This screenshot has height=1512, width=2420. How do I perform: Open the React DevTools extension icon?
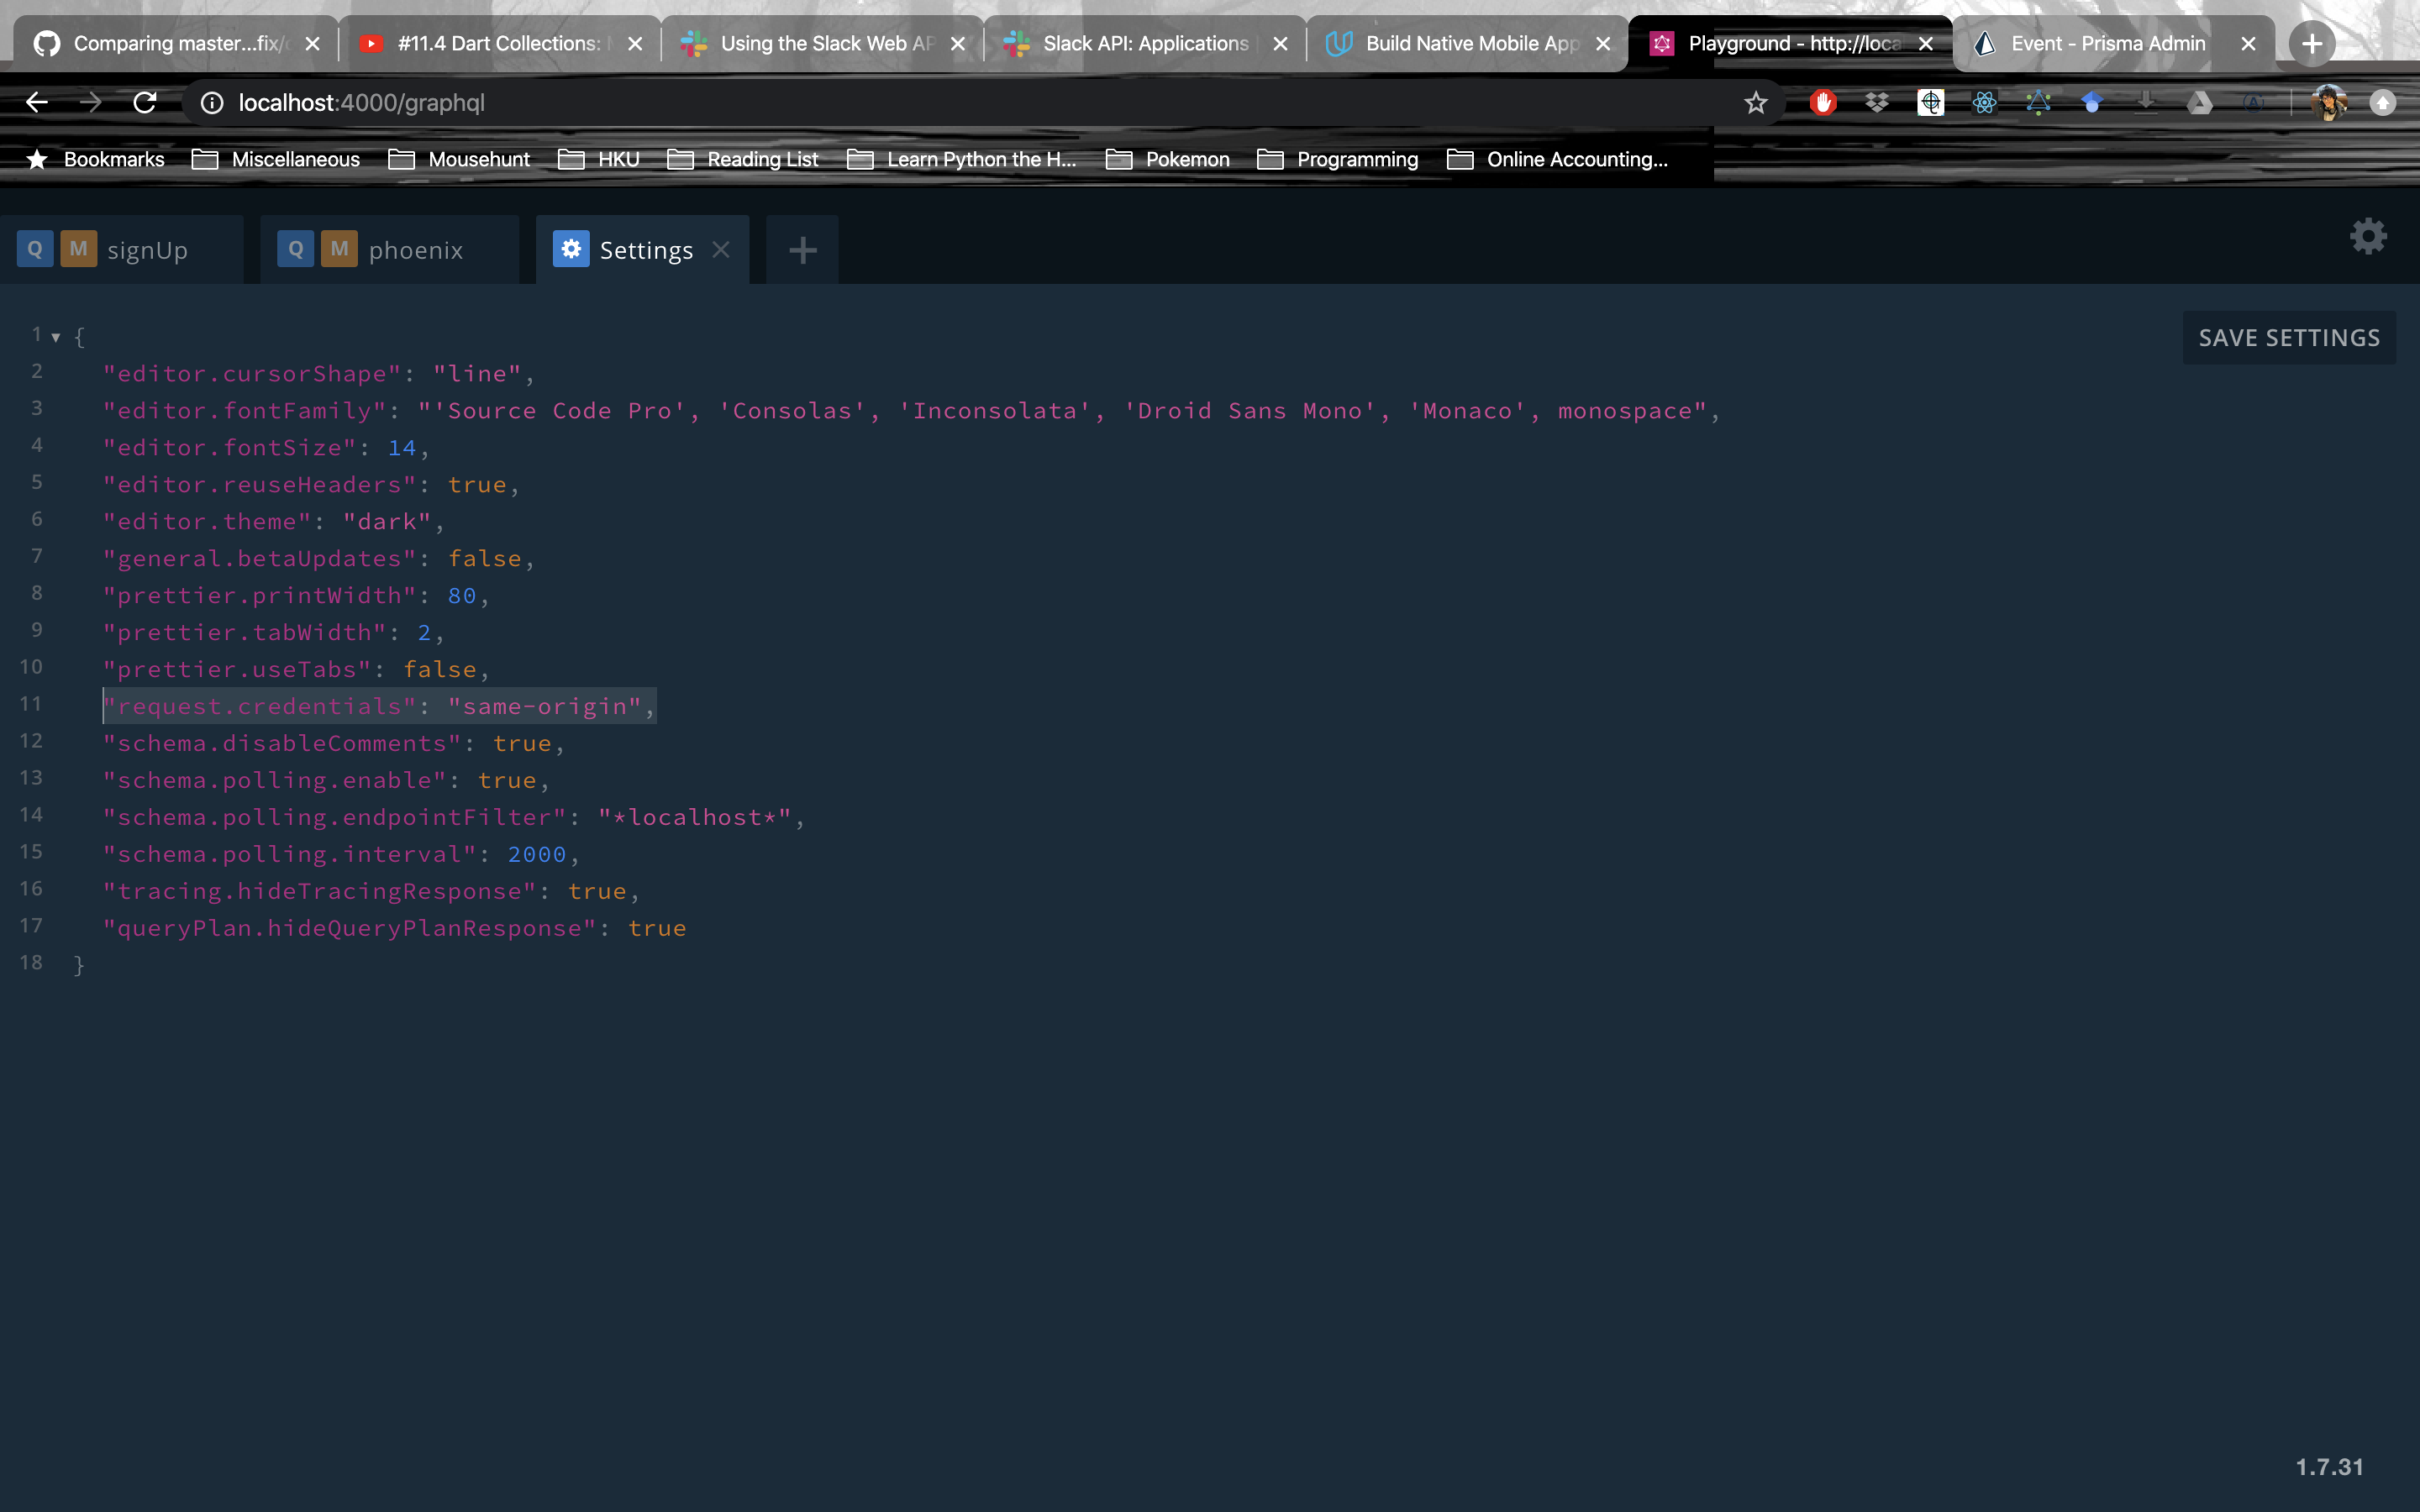pos(1984,102)
